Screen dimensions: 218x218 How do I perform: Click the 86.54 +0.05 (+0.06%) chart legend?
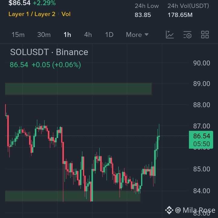[x=45, y=65]
